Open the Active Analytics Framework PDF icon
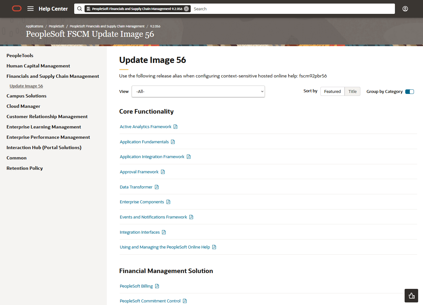Image resolution: width=423 pixels, height=305 pixels. 175,127
